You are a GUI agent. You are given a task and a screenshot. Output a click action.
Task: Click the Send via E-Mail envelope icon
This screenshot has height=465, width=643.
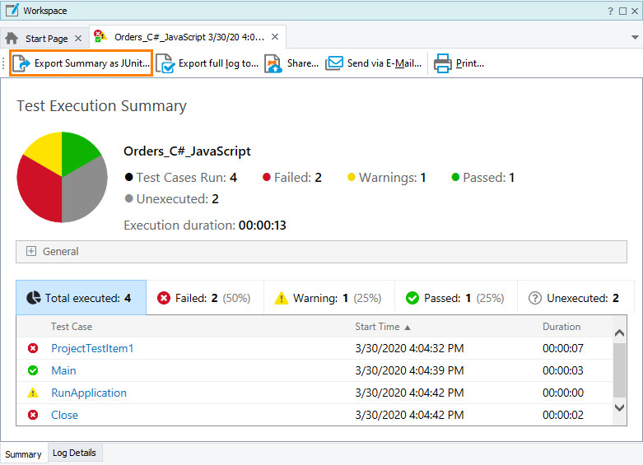tap(334, 63)
